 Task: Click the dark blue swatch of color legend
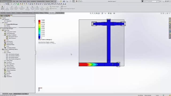(39, 37)
